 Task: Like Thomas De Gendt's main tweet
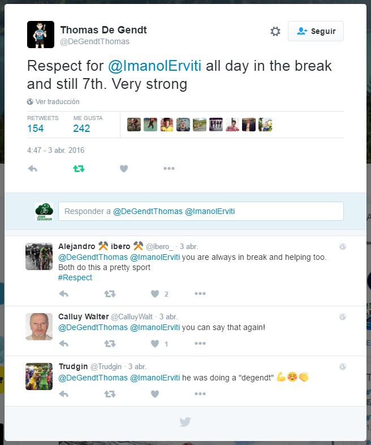[124, 169]
